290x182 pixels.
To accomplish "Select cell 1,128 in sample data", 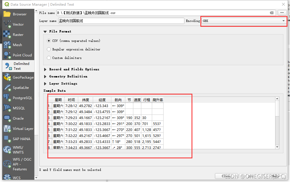I will coord(147,130).
